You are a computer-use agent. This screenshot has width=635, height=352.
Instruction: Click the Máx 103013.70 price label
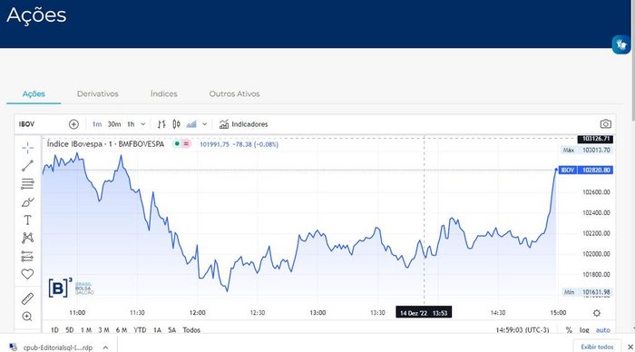pyautogui.click(x=586, y=150)
